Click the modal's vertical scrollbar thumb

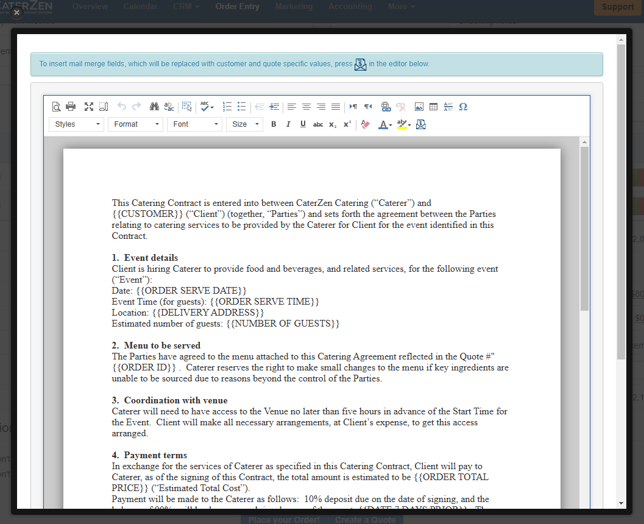[621, 202]
